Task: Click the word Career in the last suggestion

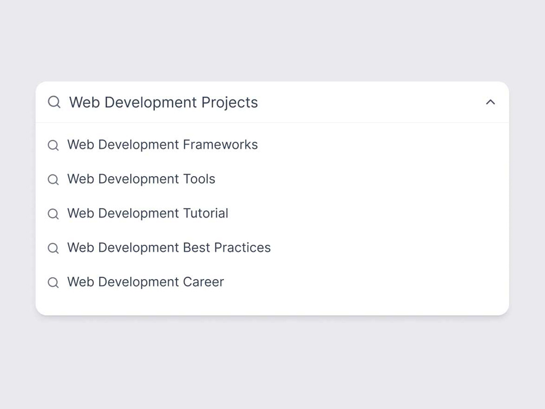Action: pos(203,282)
